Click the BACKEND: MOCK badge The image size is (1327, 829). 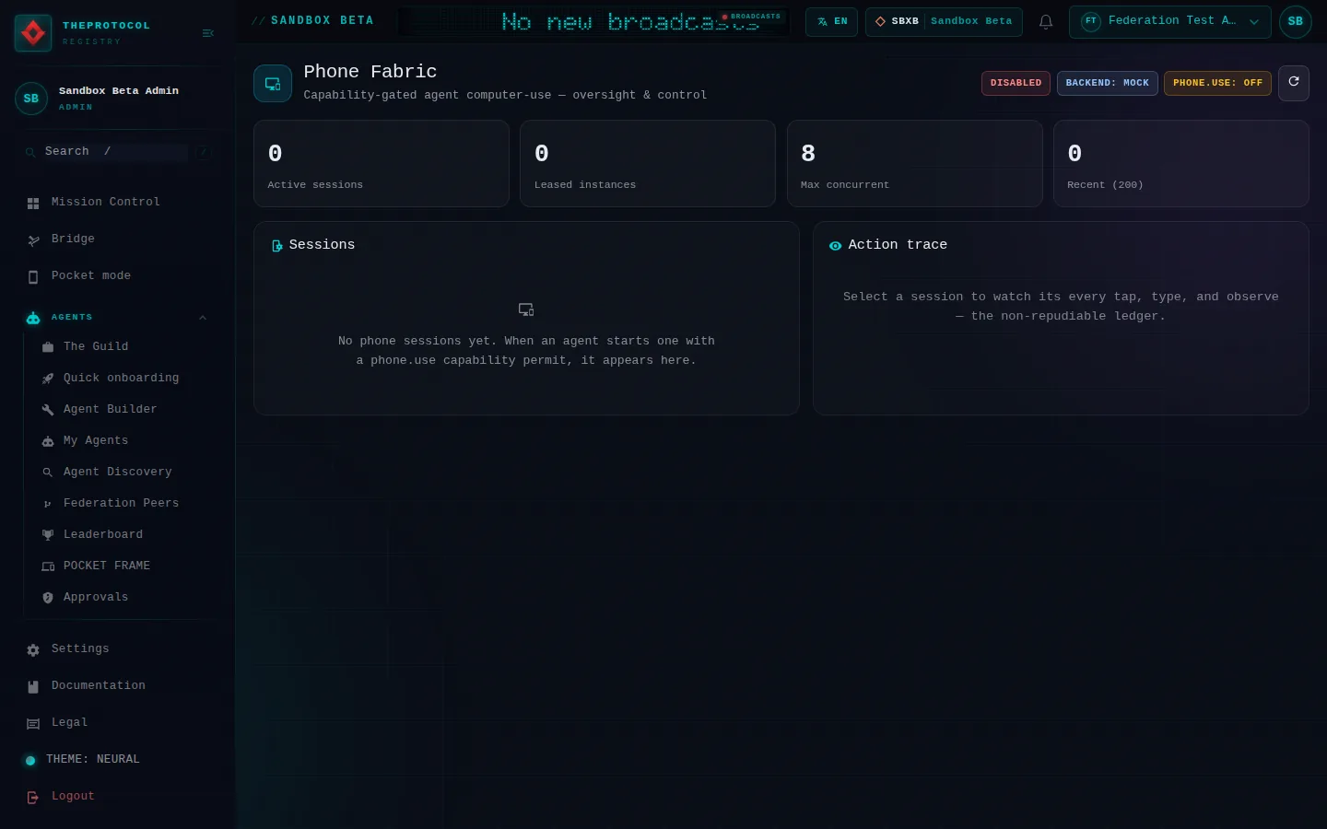[1107, 83]
